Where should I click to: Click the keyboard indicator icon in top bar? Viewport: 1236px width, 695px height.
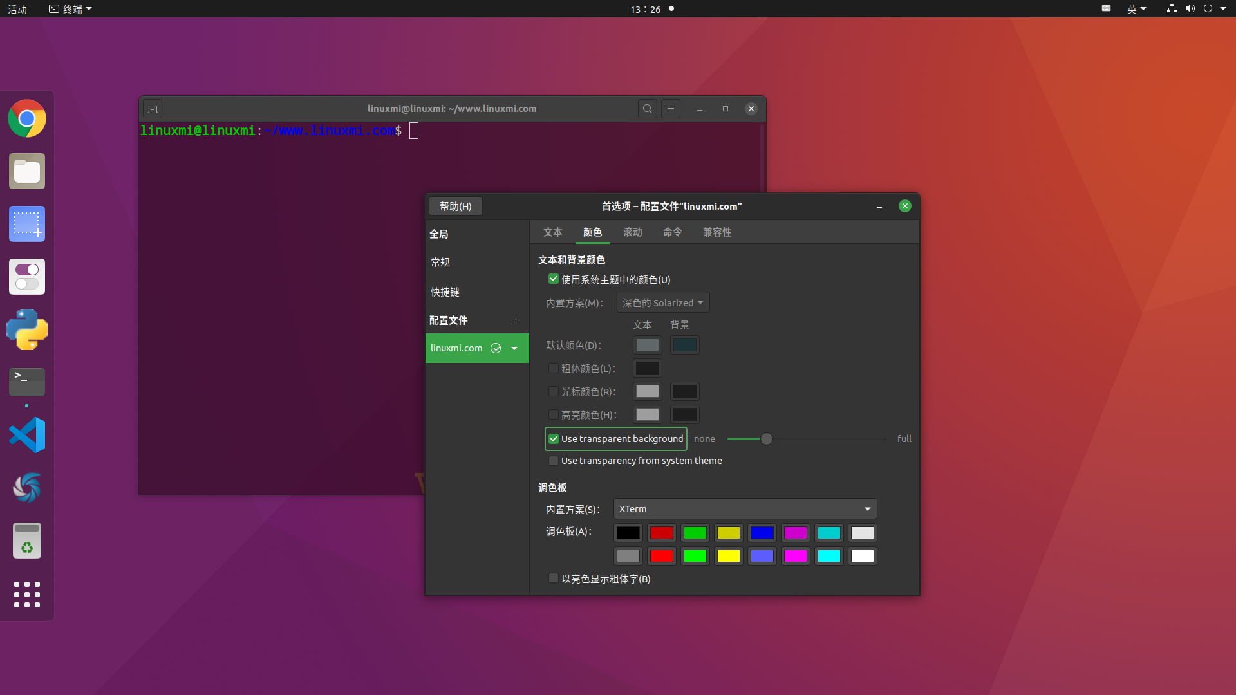point(1106,8)
